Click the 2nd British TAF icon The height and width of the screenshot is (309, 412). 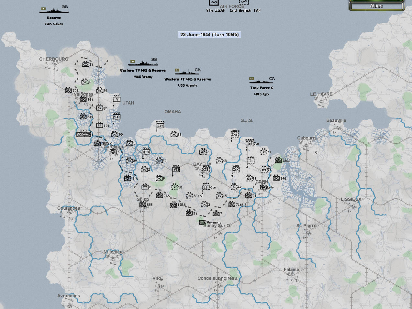(x=244, y=2)
